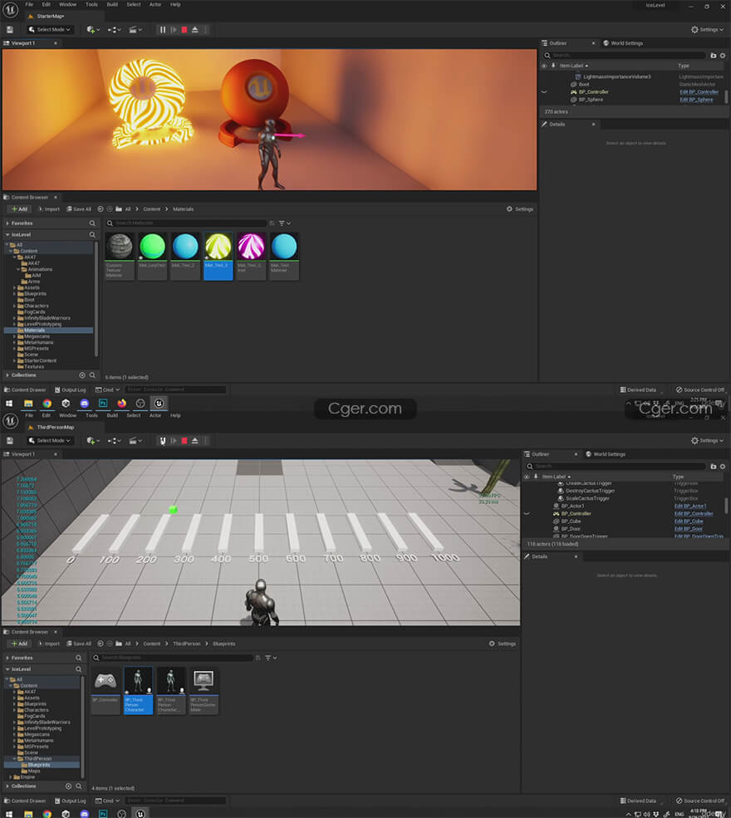The image size is (731, 818).
Task: Click Collections add icon in StarterMap window
Action: 82,375
